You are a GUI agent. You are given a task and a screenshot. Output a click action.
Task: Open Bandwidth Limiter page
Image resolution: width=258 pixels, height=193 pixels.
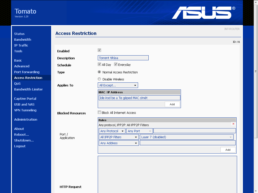tap(28, 89)
